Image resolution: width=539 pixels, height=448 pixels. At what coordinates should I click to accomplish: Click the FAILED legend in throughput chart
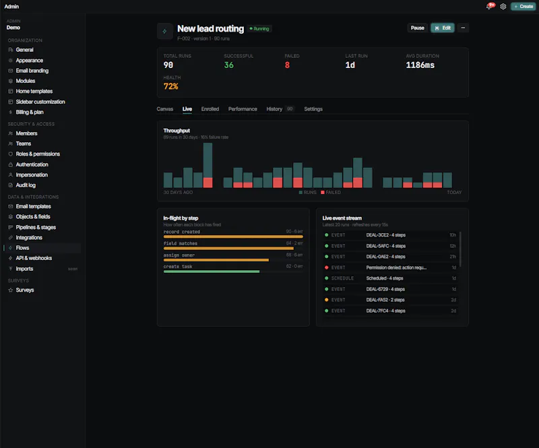pyautogui.click(x=331, y=193)
